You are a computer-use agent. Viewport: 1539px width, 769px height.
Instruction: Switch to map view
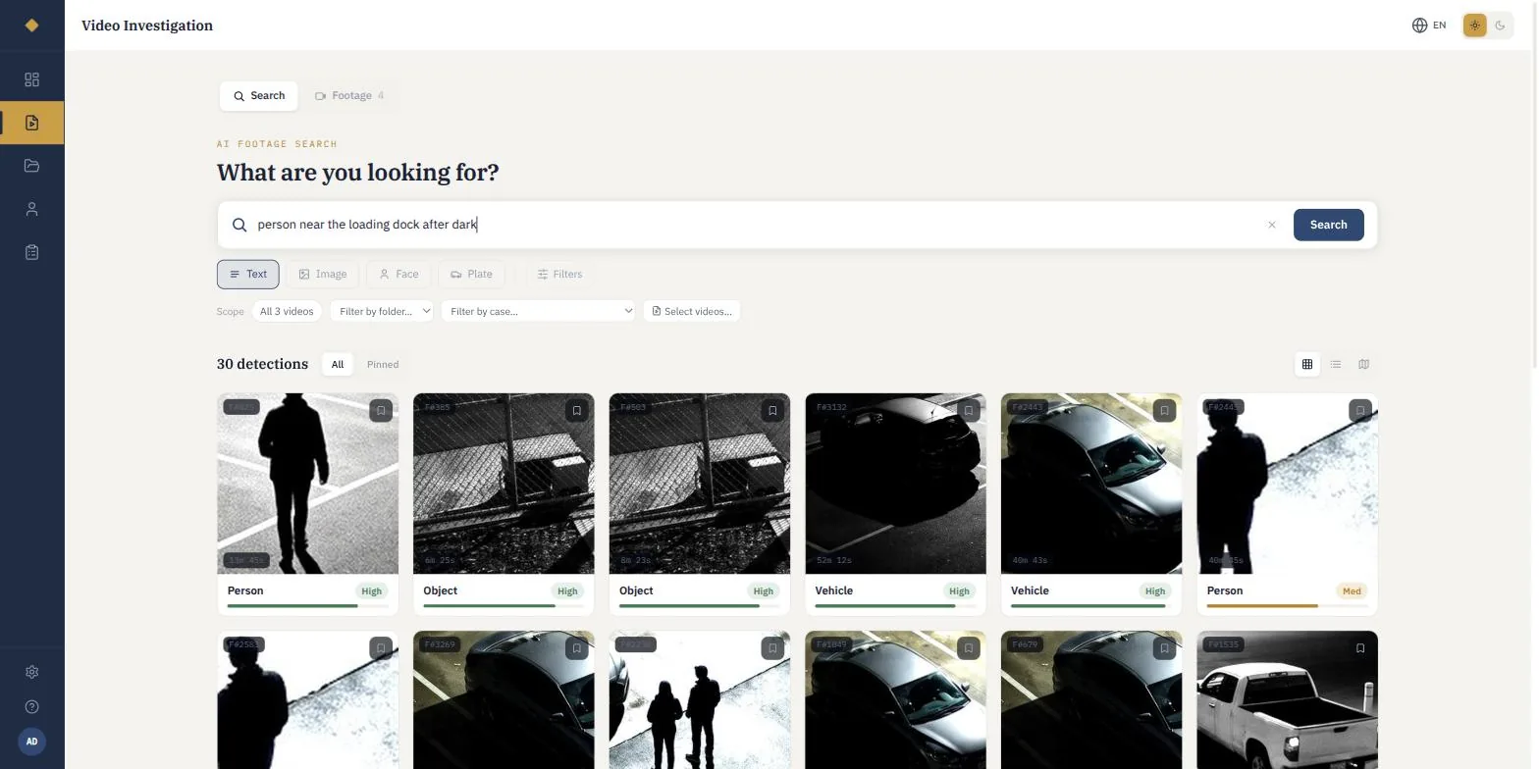point(1363,364)
